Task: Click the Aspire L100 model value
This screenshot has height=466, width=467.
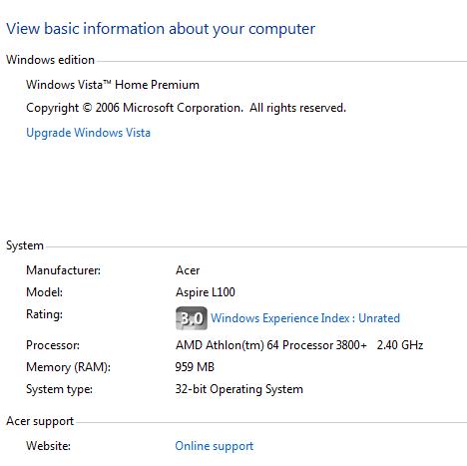Action: pos(206,292)
